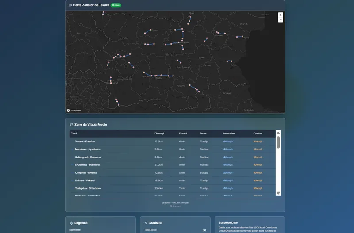The height and width of the screenshot is (233, 354).
Task: Click the Maritsa road cell in Lyubimets - Harmanli row
Action: pos(204,164)
